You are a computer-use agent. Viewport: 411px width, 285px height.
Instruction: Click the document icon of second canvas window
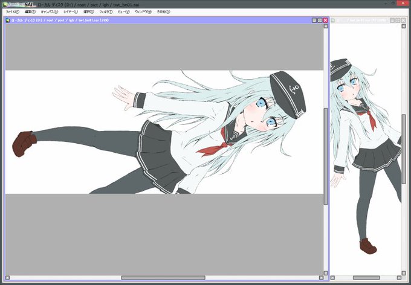[333, 20]
